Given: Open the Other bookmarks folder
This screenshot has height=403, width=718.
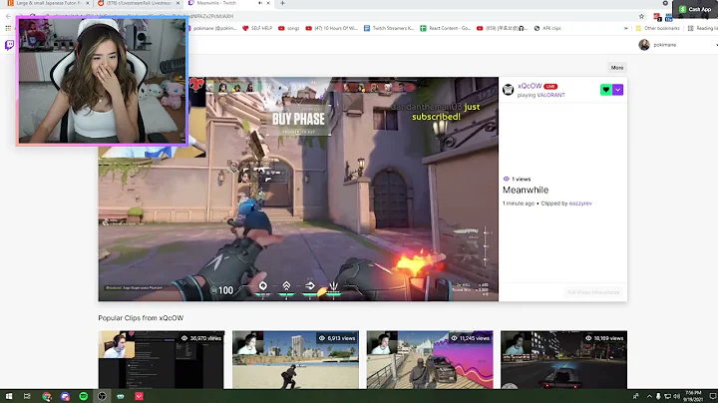Looking at the screenshot, I should click(657, 28).
